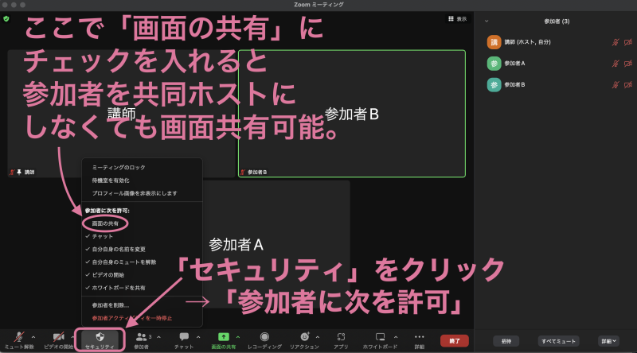The image size is (637, 353).
Task: Open the 参加者 participants panel icon
Action: (x=141, y=337)
